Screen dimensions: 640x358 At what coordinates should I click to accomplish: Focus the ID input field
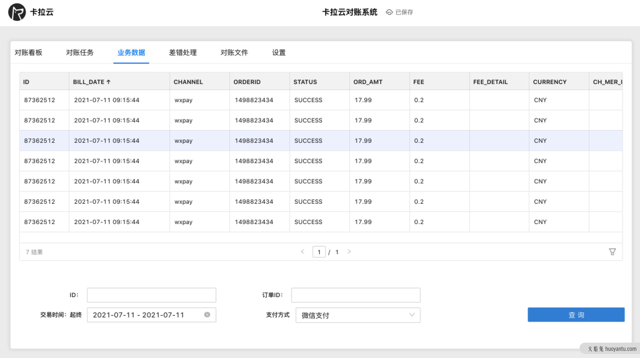pyautogui.click(x=152, y=295)
